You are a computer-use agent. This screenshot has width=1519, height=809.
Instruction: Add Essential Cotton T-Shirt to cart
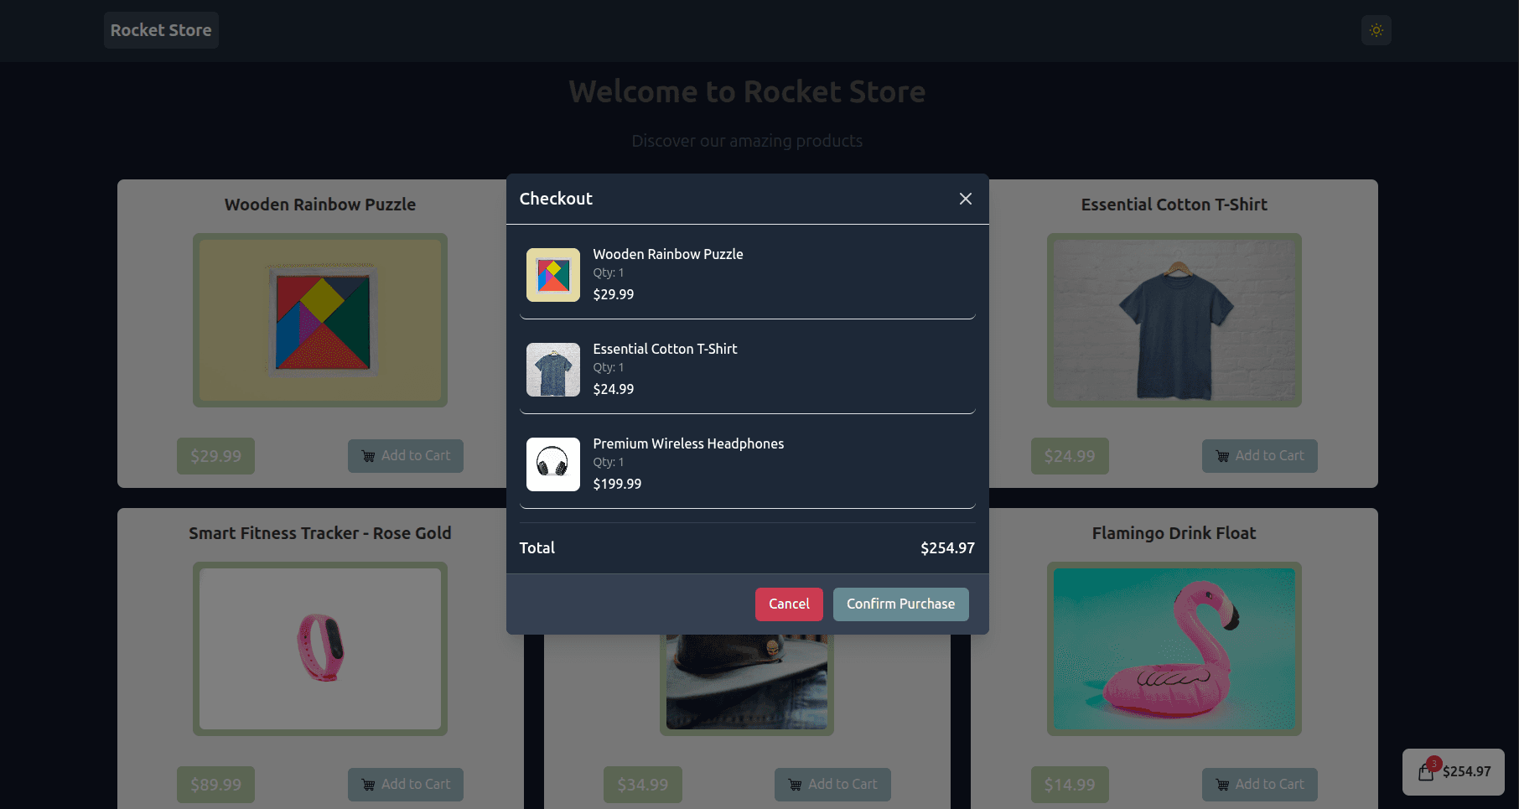pos(1260,456)
